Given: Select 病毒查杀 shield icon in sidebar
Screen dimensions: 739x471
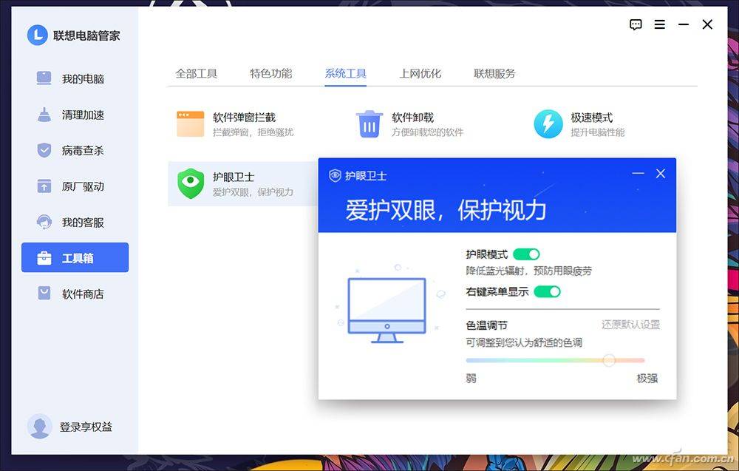Looking at the screenshot, I should pos(44,150).
